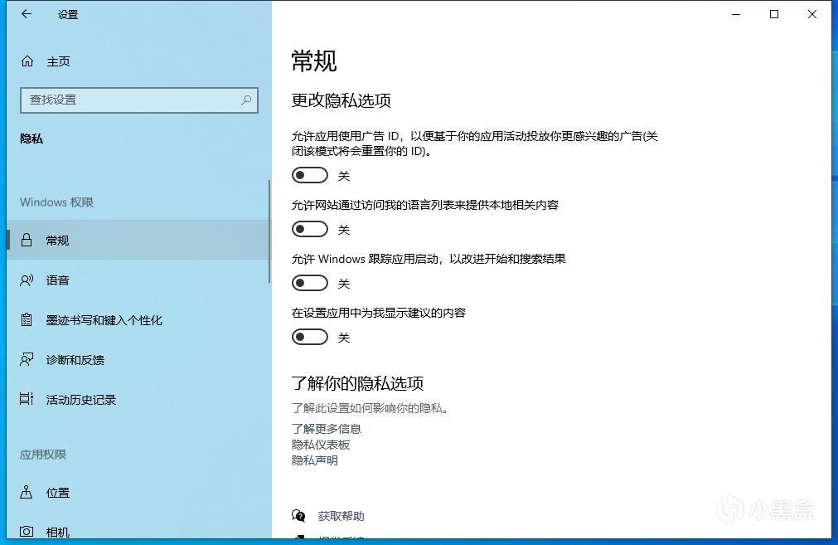Minimize the Settings window

tap(736, 14)
